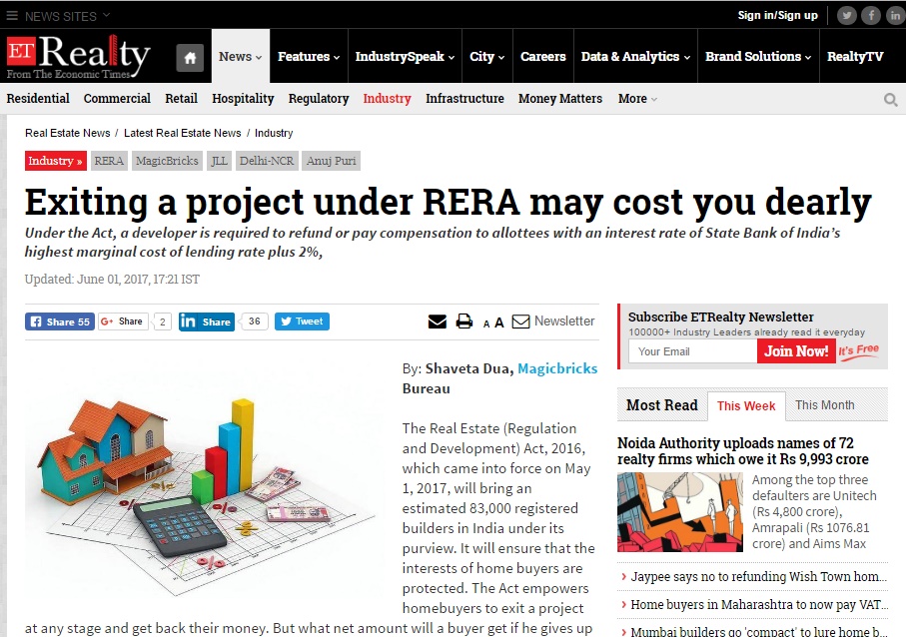Select the Regulatory category
This screenshot has width=906, height=637.
319,99
